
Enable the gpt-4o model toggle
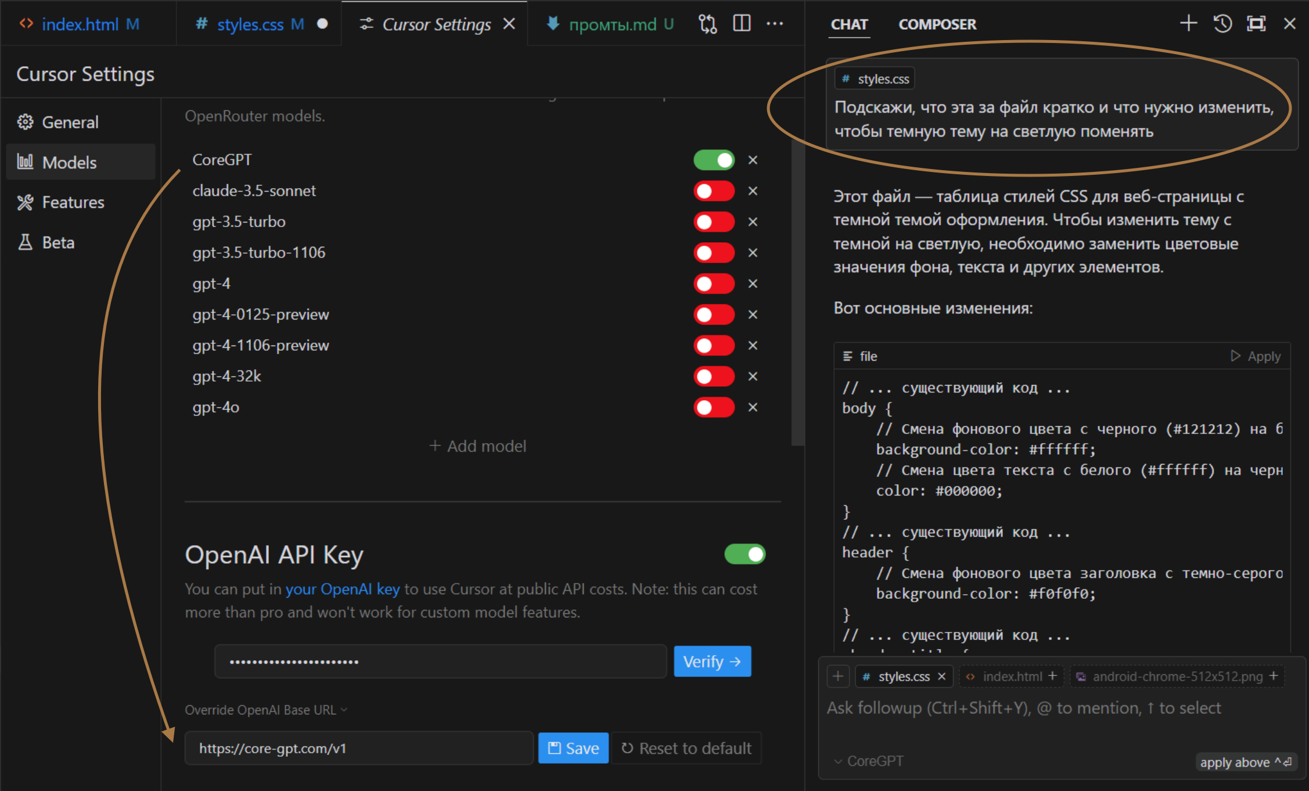pyautogui.click(x=714, y=408)
